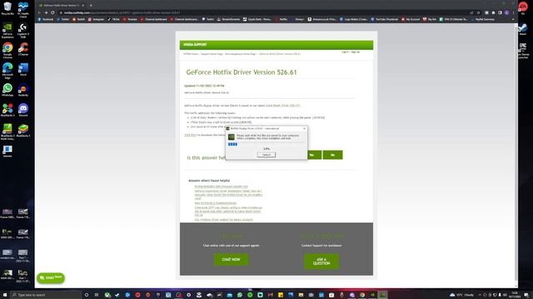Screen dimensions: 533x299
Task: Open Chrome extensions puzzle icon
Action: [x=493, y=12]
